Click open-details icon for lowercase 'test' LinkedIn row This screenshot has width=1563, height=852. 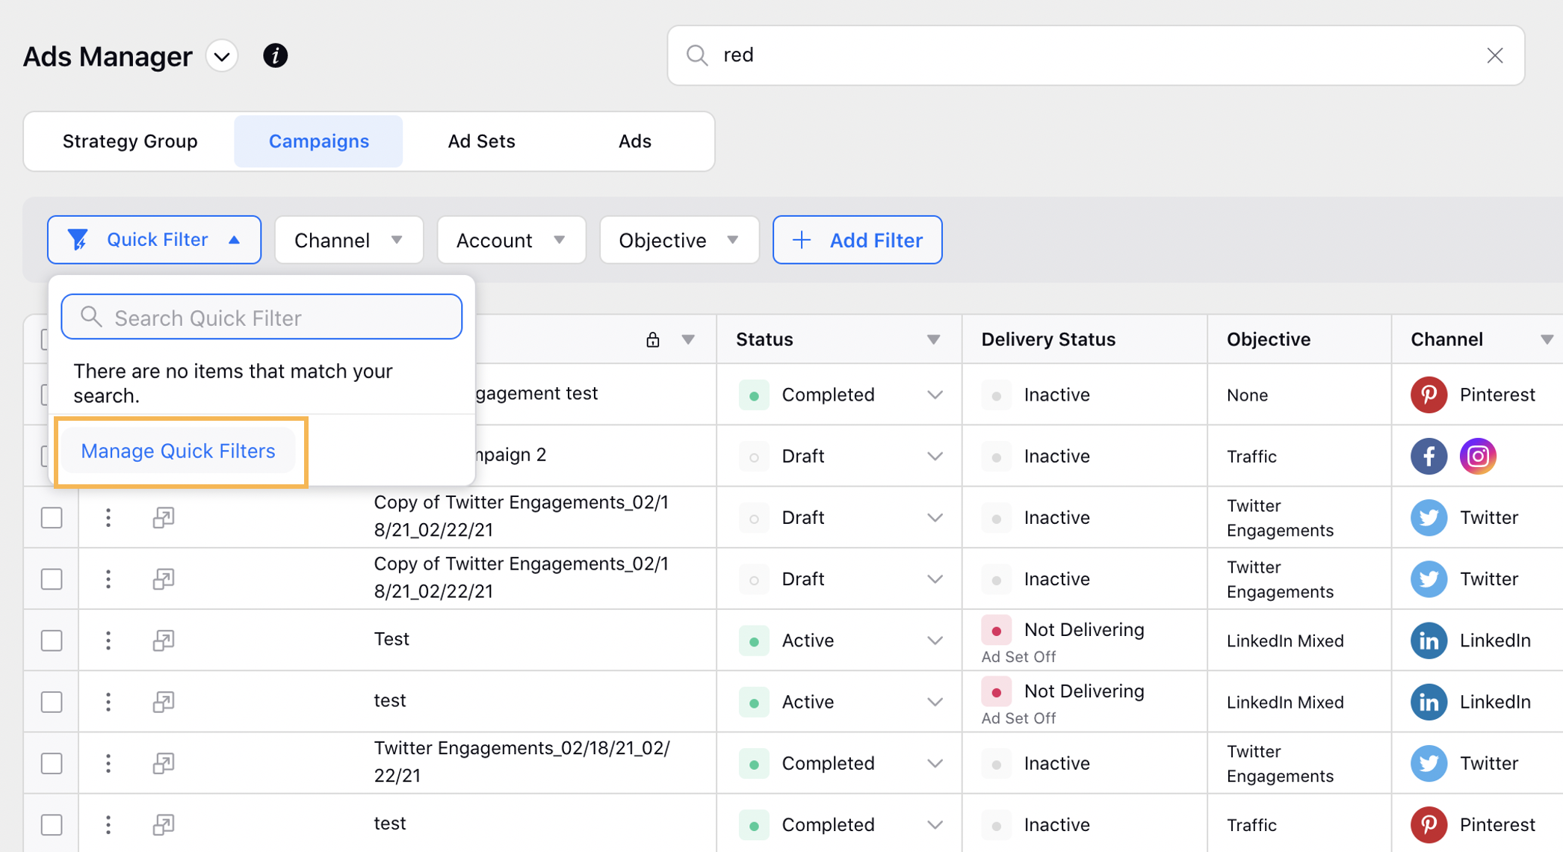tap(164, 702)
